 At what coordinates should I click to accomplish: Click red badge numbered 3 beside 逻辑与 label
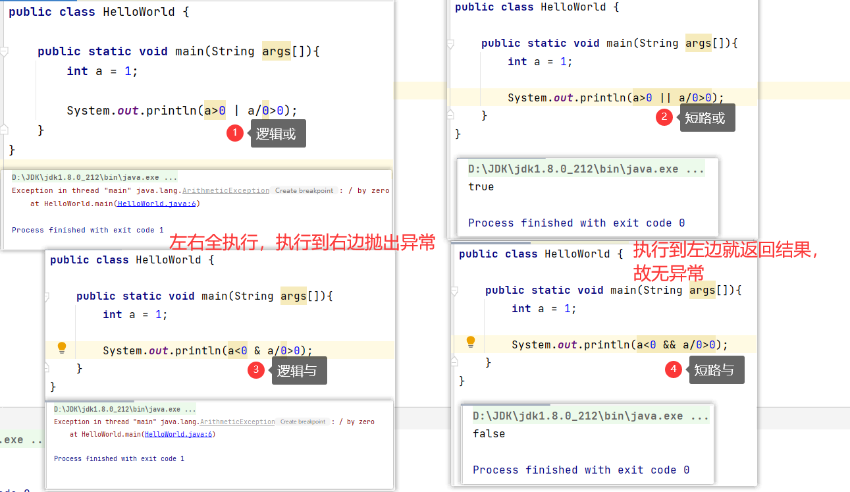click(x=256, y=370)
